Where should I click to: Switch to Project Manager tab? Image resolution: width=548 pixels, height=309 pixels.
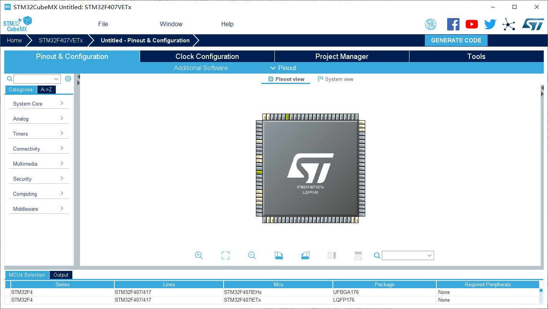click(x=342, y=56)
